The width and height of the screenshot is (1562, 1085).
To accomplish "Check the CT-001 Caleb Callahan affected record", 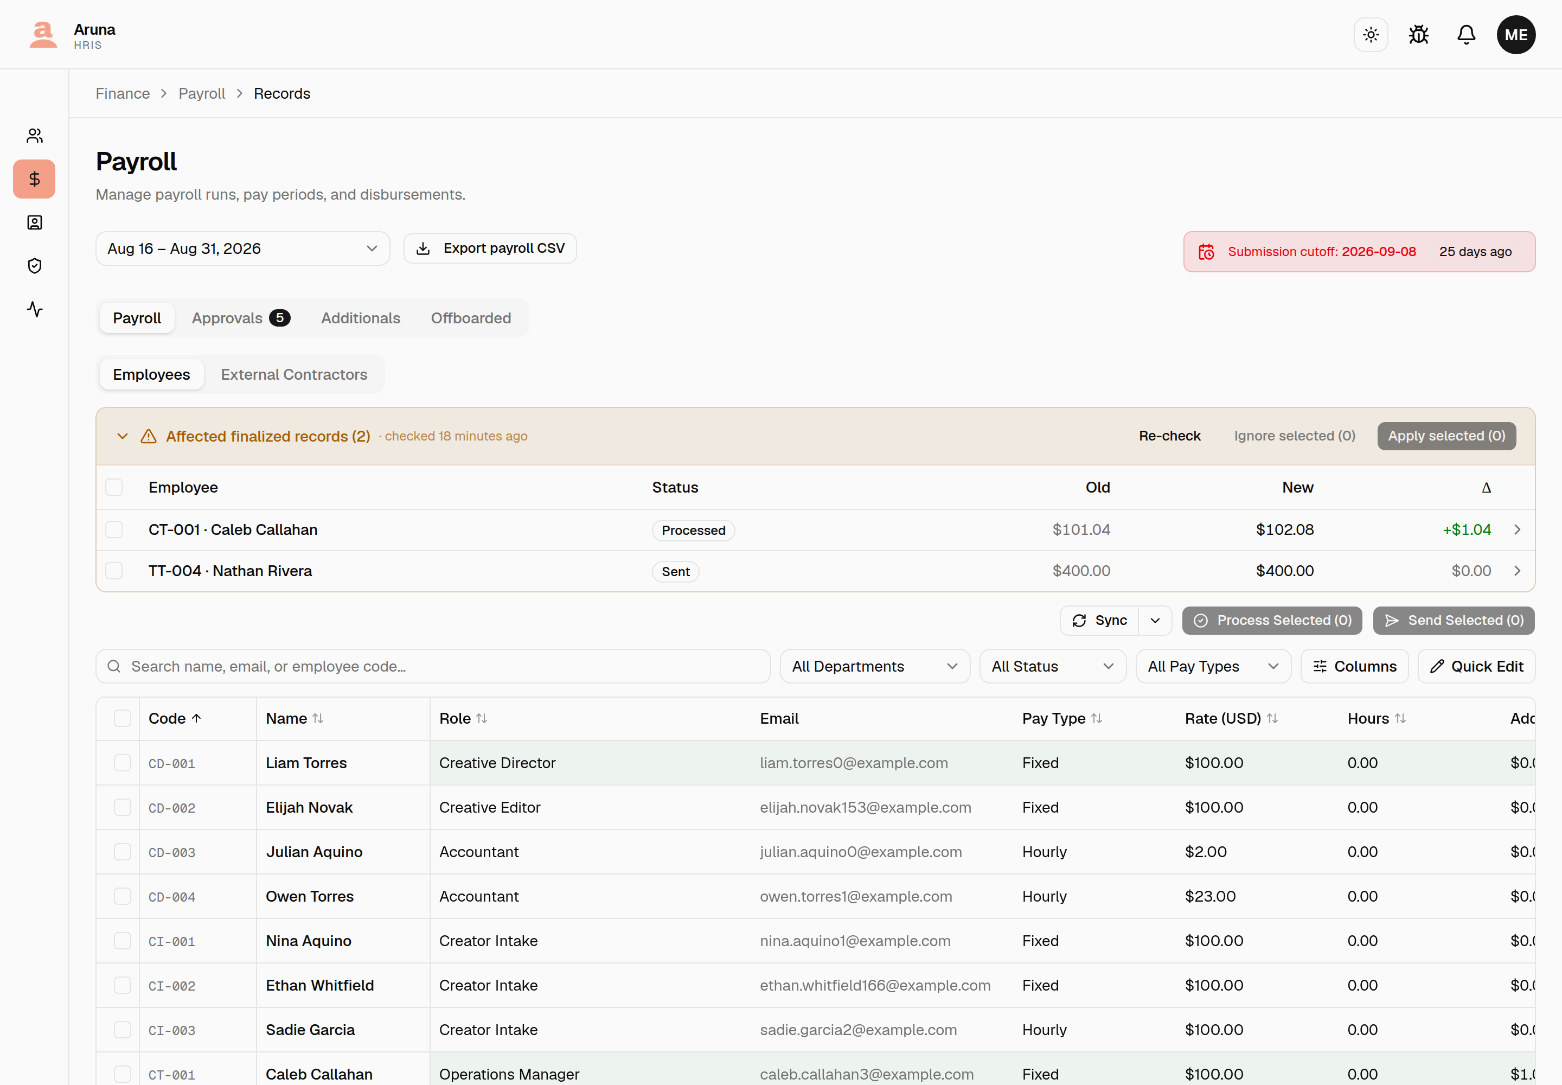I will [114, 529].
